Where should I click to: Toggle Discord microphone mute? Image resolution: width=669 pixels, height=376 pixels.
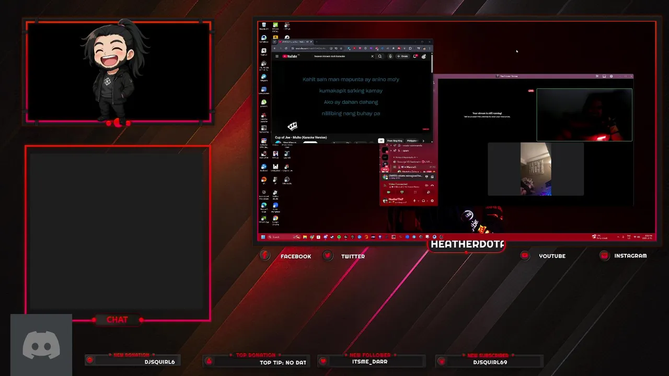click(414, 201)
